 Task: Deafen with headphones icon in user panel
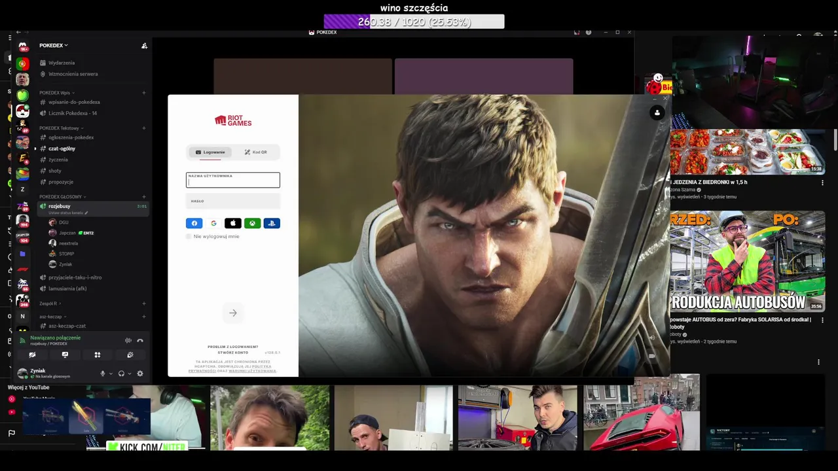[121, 374]
